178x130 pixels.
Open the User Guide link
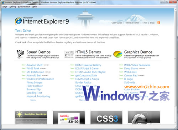click(x=117, y=22)
